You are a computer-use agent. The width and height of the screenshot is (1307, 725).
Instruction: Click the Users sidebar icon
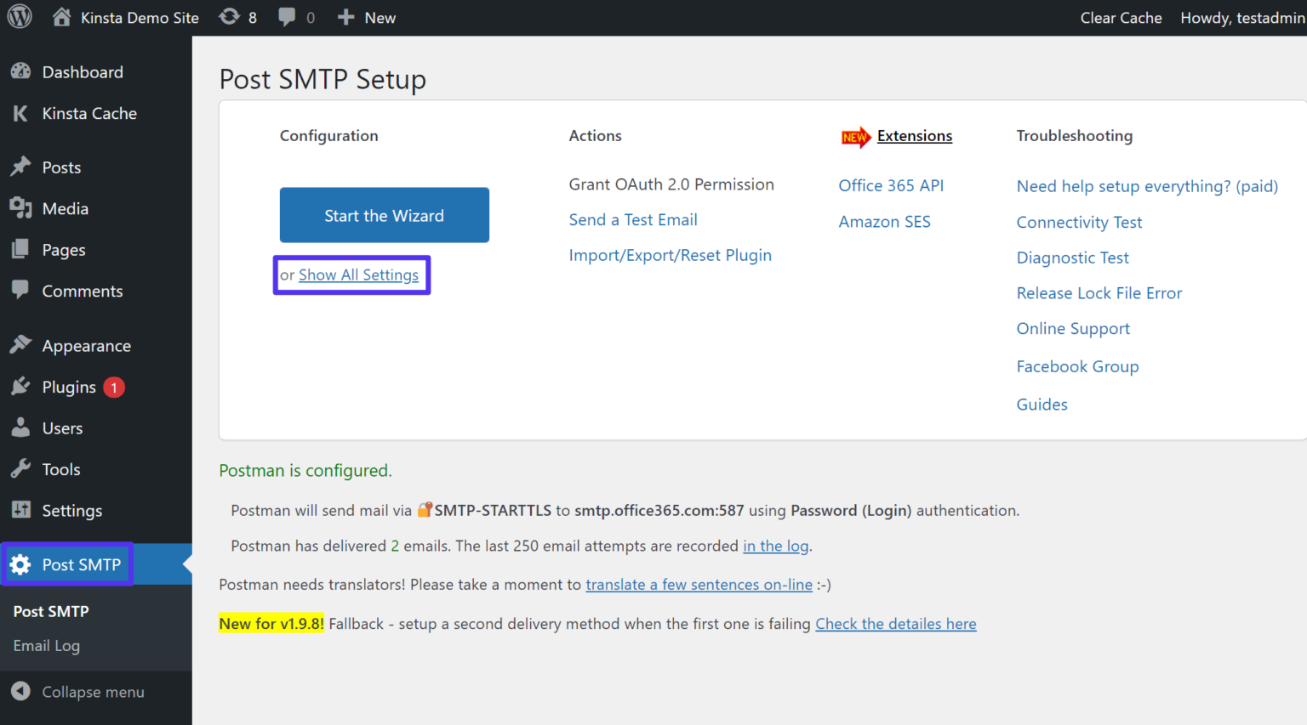pyautogui.click(x=20, y=428)
